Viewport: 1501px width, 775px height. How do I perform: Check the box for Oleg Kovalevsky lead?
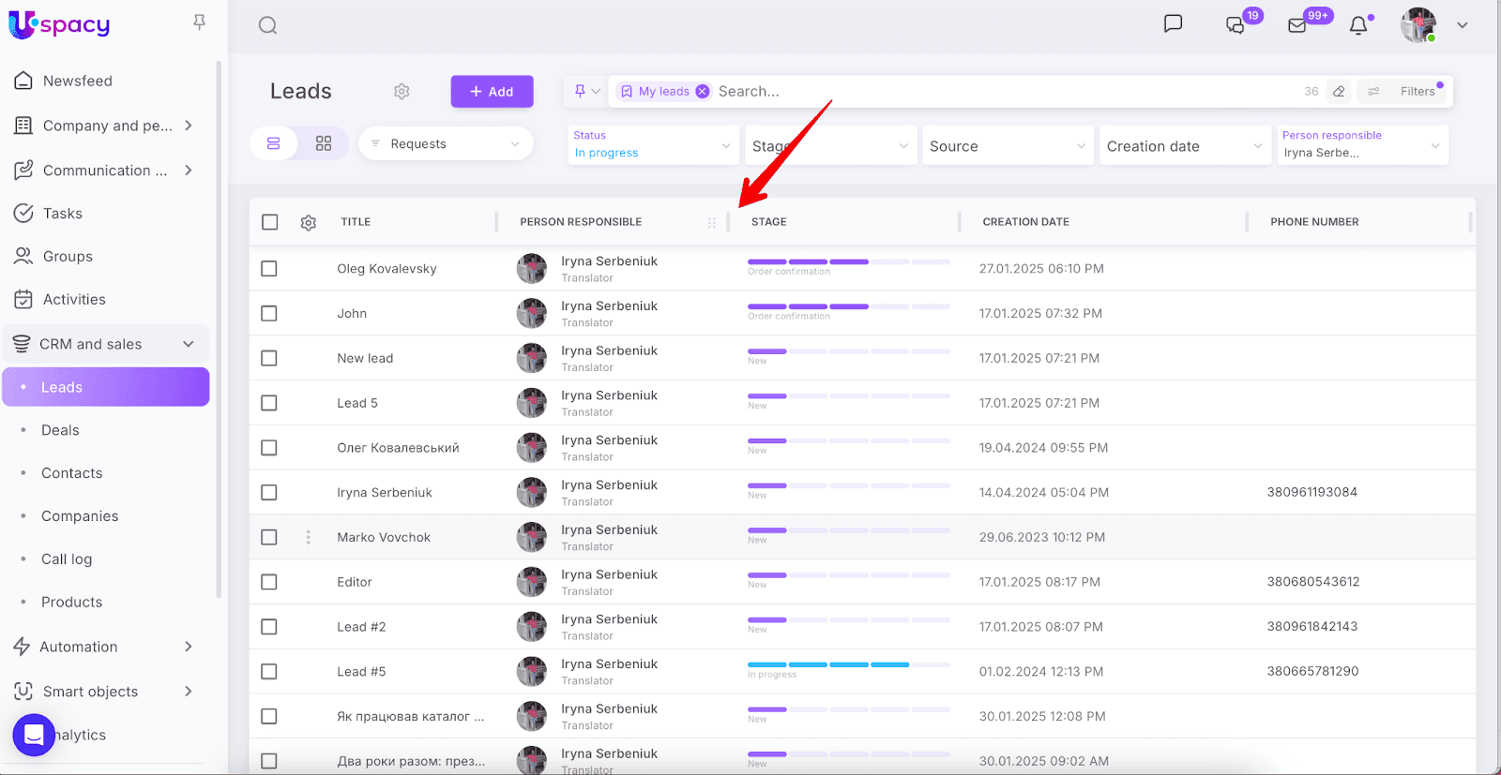[269, 269]
